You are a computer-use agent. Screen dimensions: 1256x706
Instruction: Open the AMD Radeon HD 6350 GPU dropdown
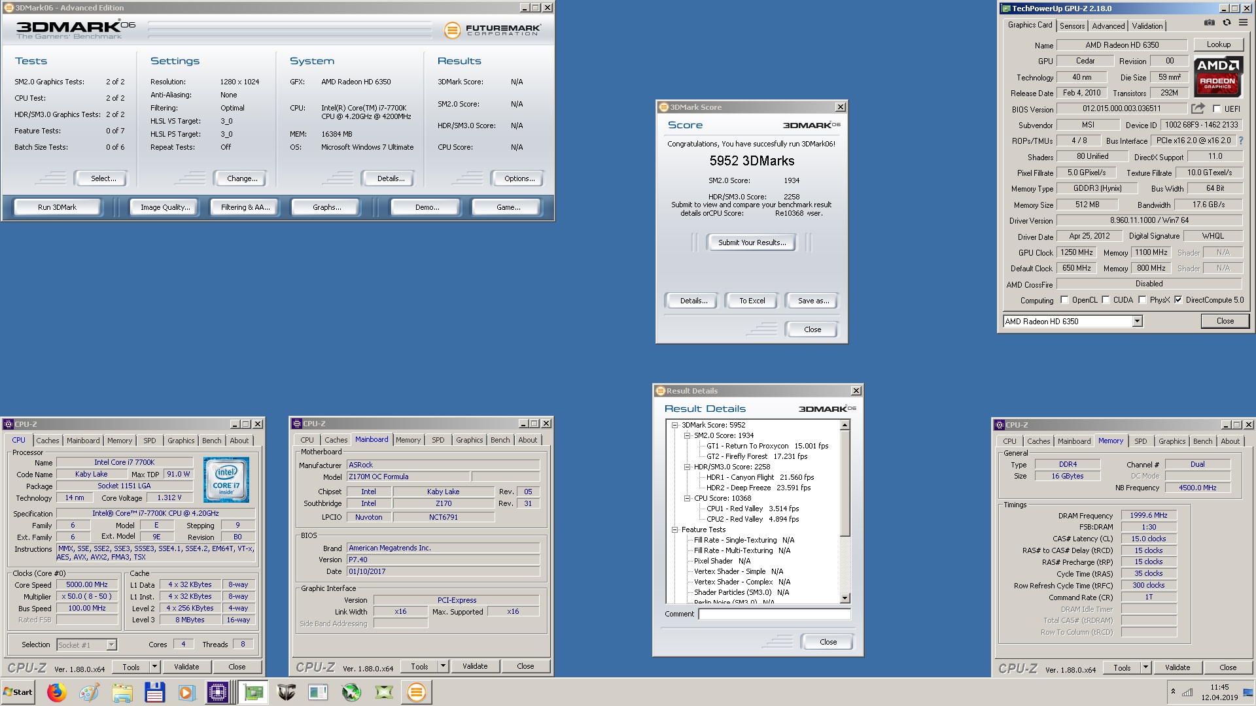click(x=1137, y=321)
